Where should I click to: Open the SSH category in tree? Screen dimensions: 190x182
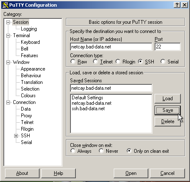(25, 136)
